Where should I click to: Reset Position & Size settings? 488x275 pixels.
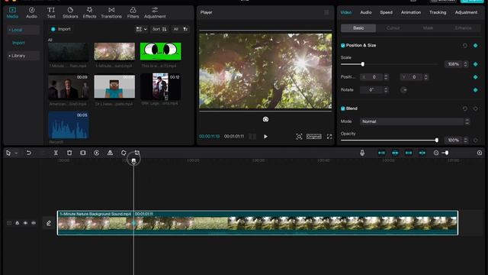(x=465, y=46)
